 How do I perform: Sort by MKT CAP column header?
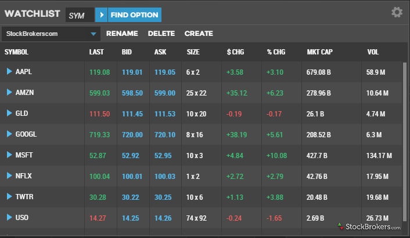[x=320, y=52]
